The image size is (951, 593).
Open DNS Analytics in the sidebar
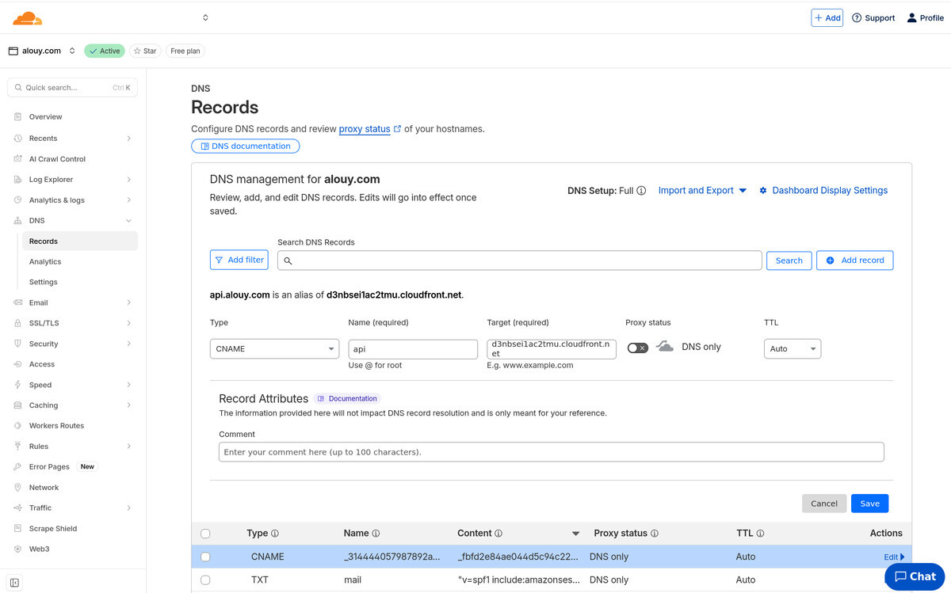coord(45,261)
